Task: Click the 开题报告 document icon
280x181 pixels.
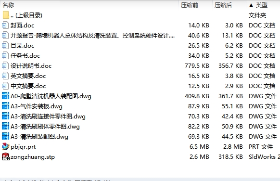Action: point(5,35)
